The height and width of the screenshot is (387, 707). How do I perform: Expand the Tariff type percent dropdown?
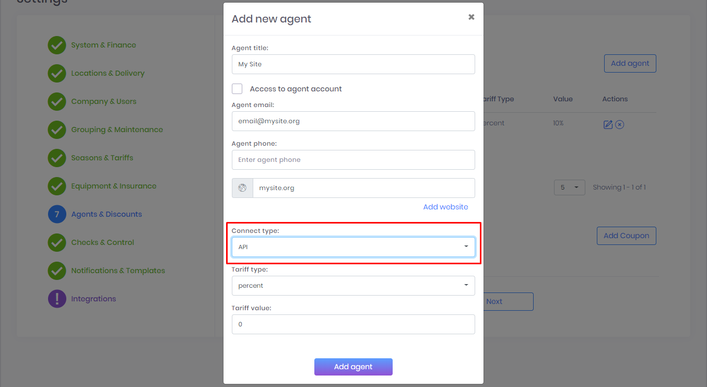[353, 286]
